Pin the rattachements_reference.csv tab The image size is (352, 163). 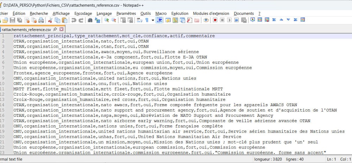click(55, 29)
